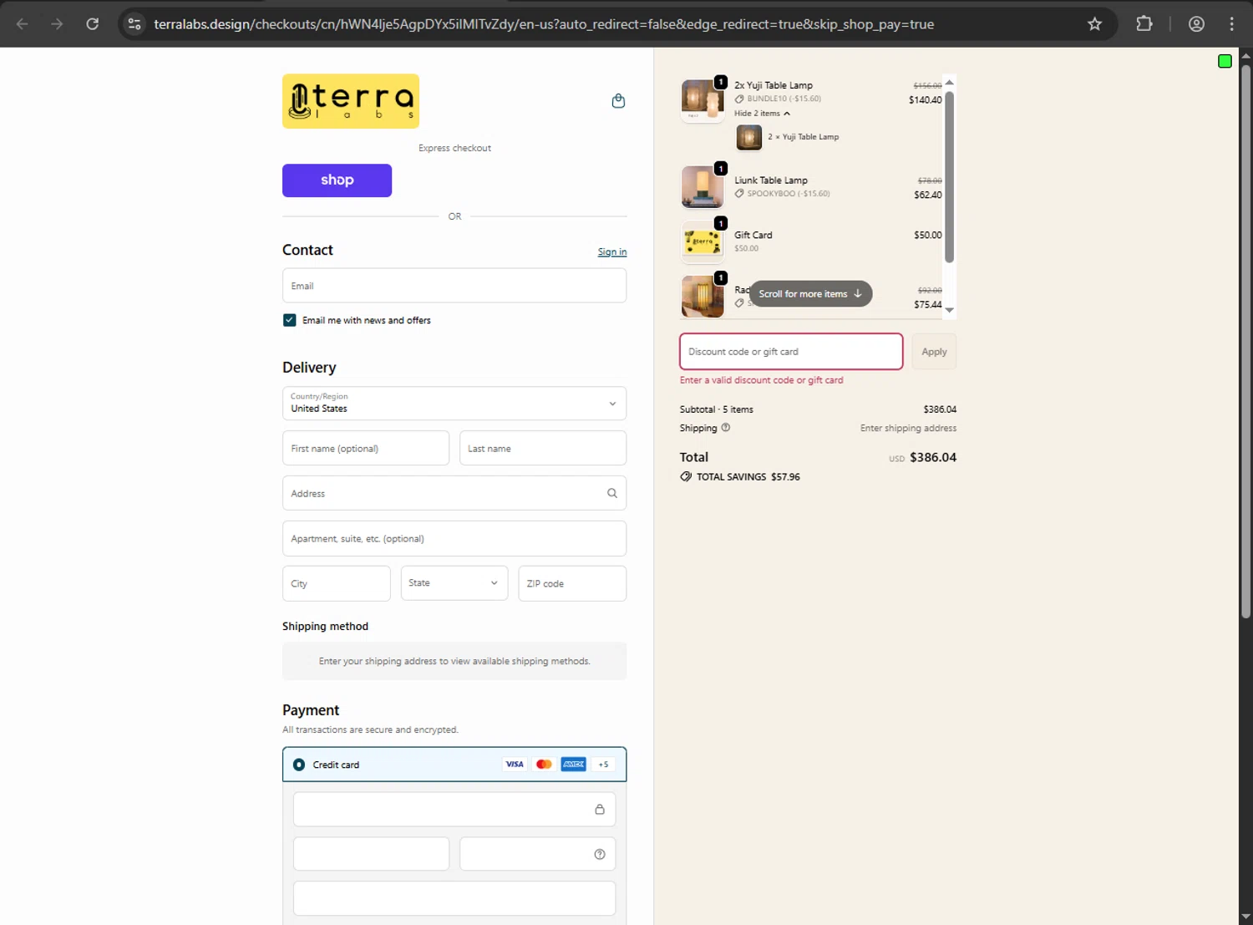Click Scroll for more items pill

point(810,294)
